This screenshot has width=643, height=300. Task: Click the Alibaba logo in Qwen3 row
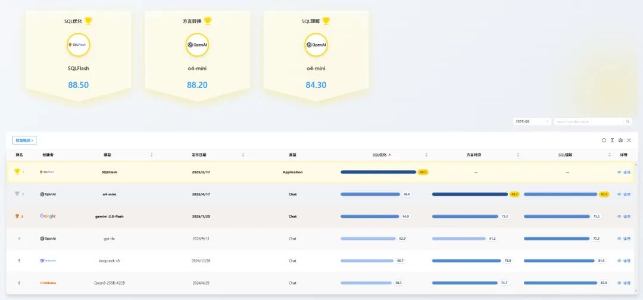tap(48, 283)
